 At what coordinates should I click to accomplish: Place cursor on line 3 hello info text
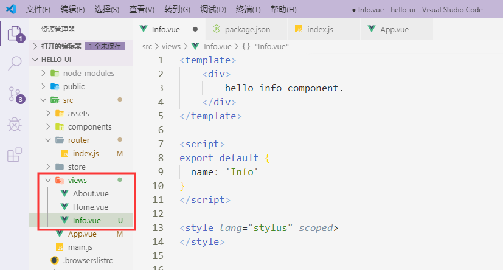[284, 88]
